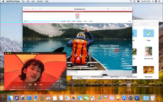Open Mail stamp icon in dock
Screen dimensions: 163x102
[36, 98]
